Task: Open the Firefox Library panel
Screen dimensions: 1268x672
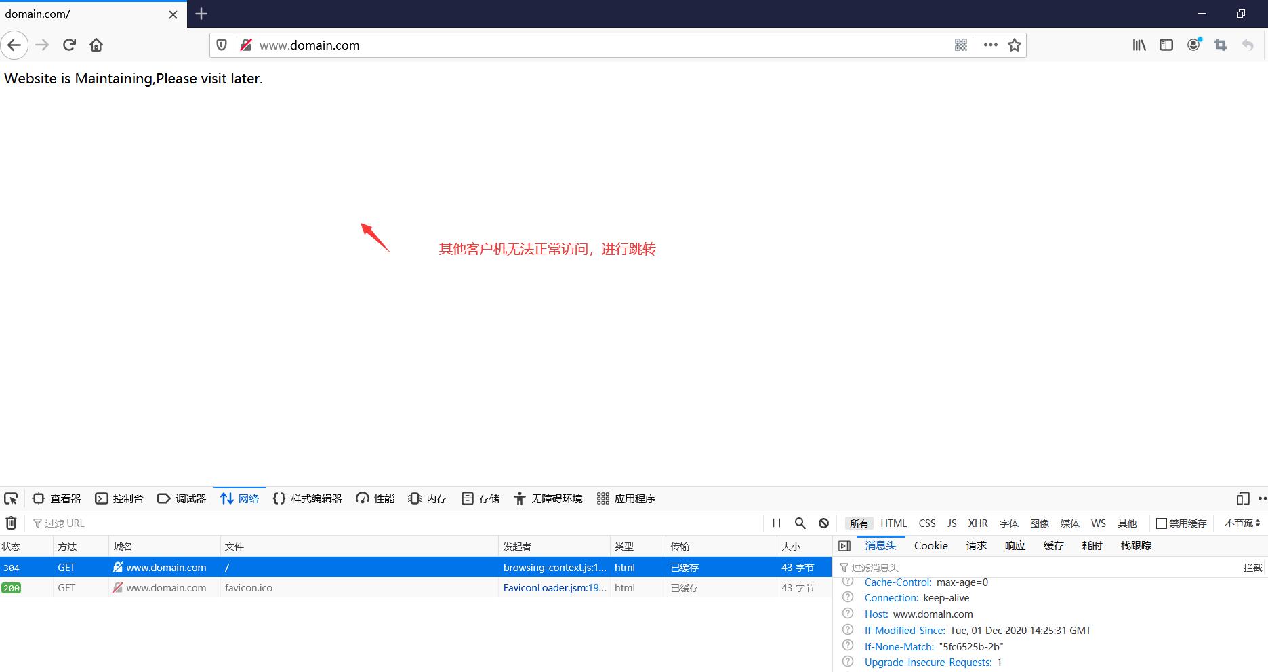Action: point(1139,45)
